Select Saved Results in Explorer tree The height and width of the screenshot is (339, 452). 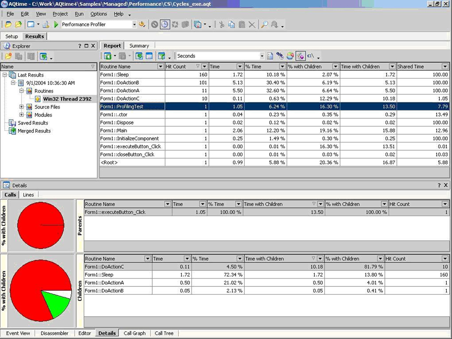pyautogui.click(x=32, y=123)
